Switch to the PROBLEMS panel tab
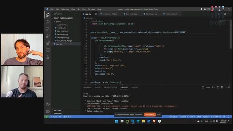233x131 pixels. pos(87,87)
